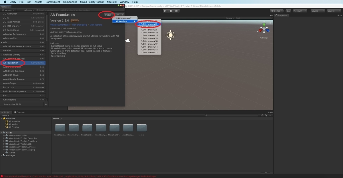
Task: Select the Cinemachine package
Action: point(23,100)
